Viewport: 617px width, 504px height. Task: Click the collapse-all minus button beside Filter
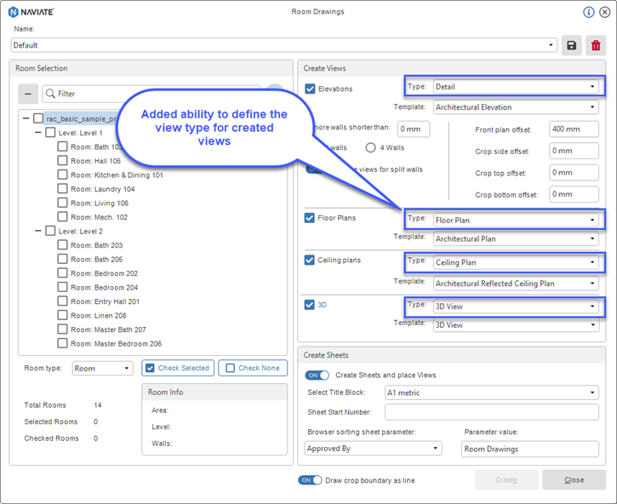click(28, 94)
